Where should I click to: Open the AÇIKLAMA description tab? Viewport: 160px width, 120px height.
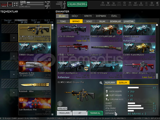click(110, 82)
